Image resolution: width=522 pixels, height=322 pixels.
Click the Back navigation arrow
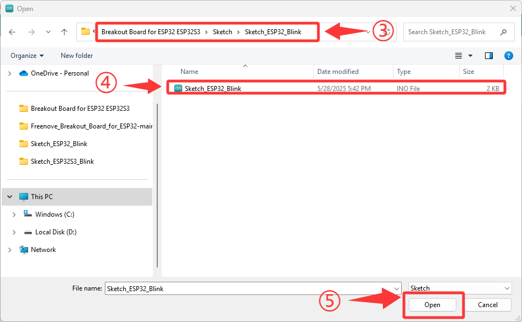pos(12,32)
